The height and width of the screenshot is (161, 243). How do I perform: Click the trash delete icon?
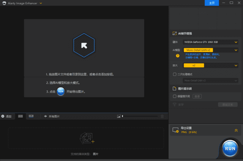coord(163,116)
